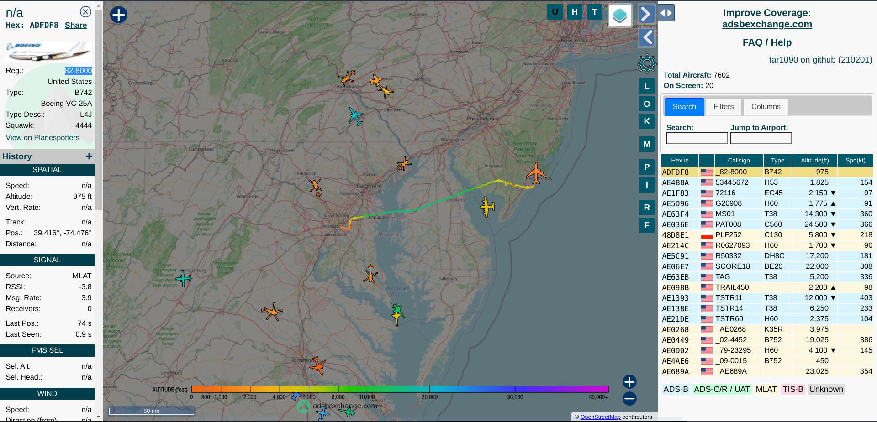Select the PLF252 row in table
This screenshot has width=877, height=422.
pyautogui.click(x=767, y=235)
